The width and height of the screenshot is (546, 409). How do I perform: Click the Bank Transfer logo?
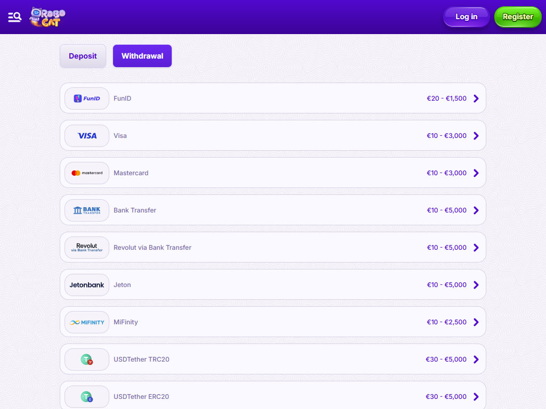[87, 210]
